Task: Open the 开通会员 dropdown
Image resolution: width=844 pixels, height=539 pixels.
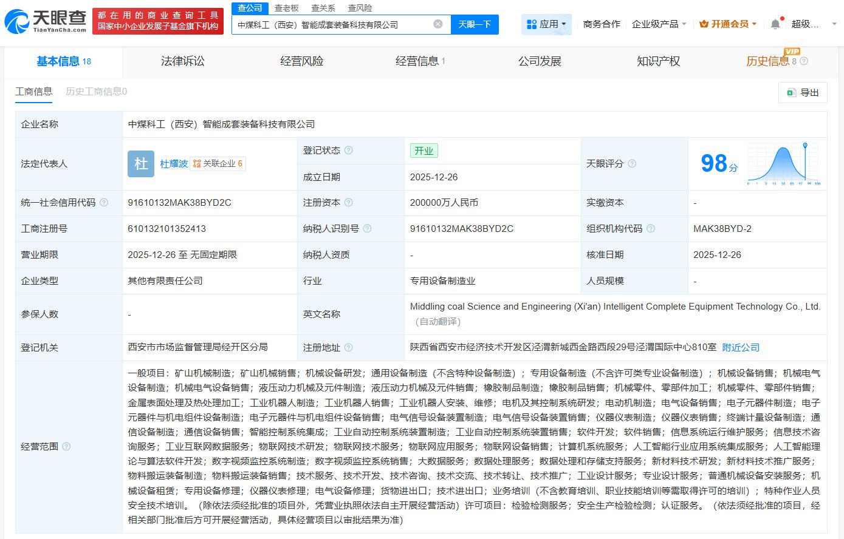Action: pos(728,24)
